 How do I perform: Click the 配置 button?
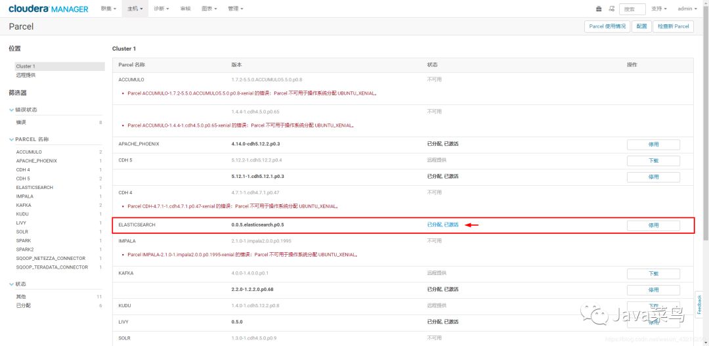[641, 26]
